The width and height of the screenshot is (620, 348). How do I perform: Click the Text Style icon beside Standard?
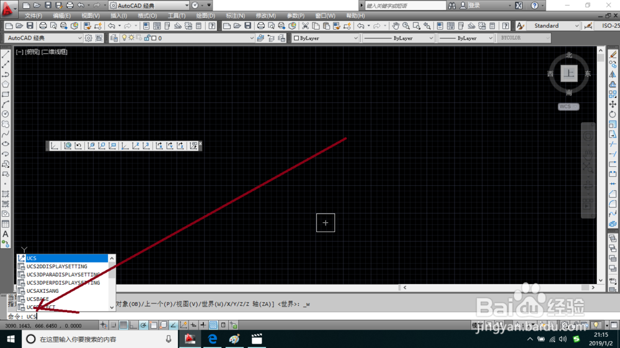520,25
